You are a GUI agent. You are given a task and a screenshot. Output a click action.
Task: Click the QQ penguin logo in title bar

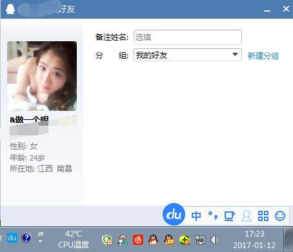click(x=10, y=10)
